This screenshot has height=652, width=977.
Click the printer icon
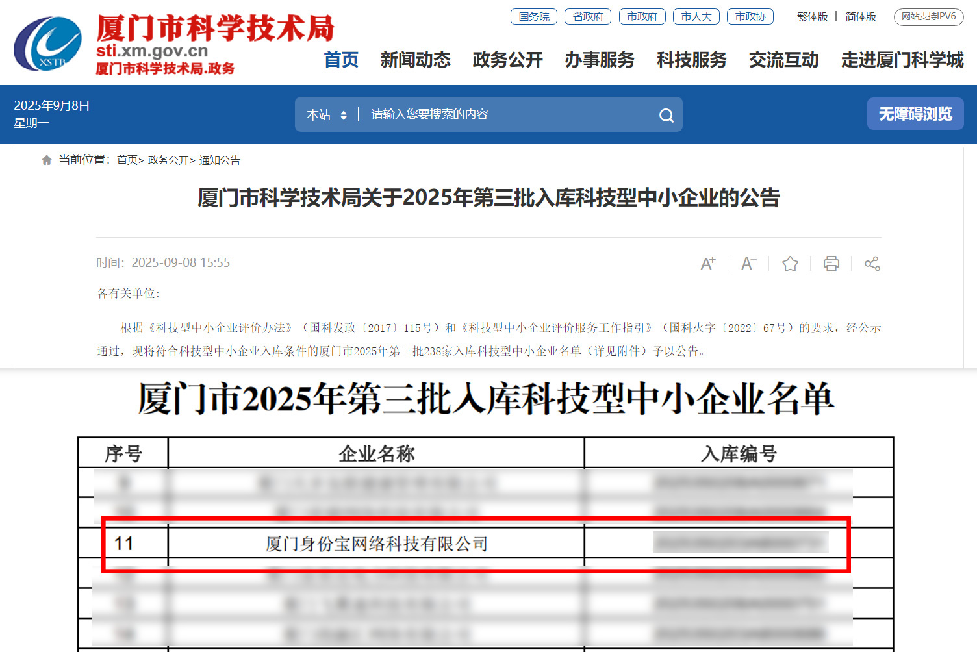pyautogui.click(x=831, y=263)
